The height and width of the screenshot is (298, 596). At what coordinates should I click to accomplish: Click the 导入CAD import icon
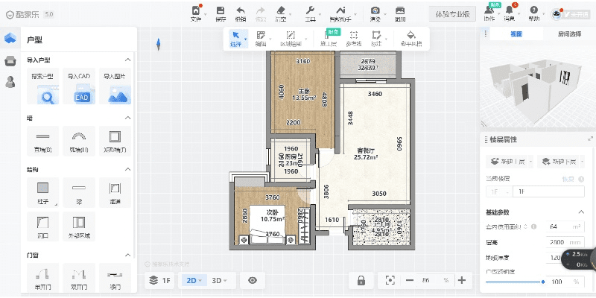tap(81, 92)
